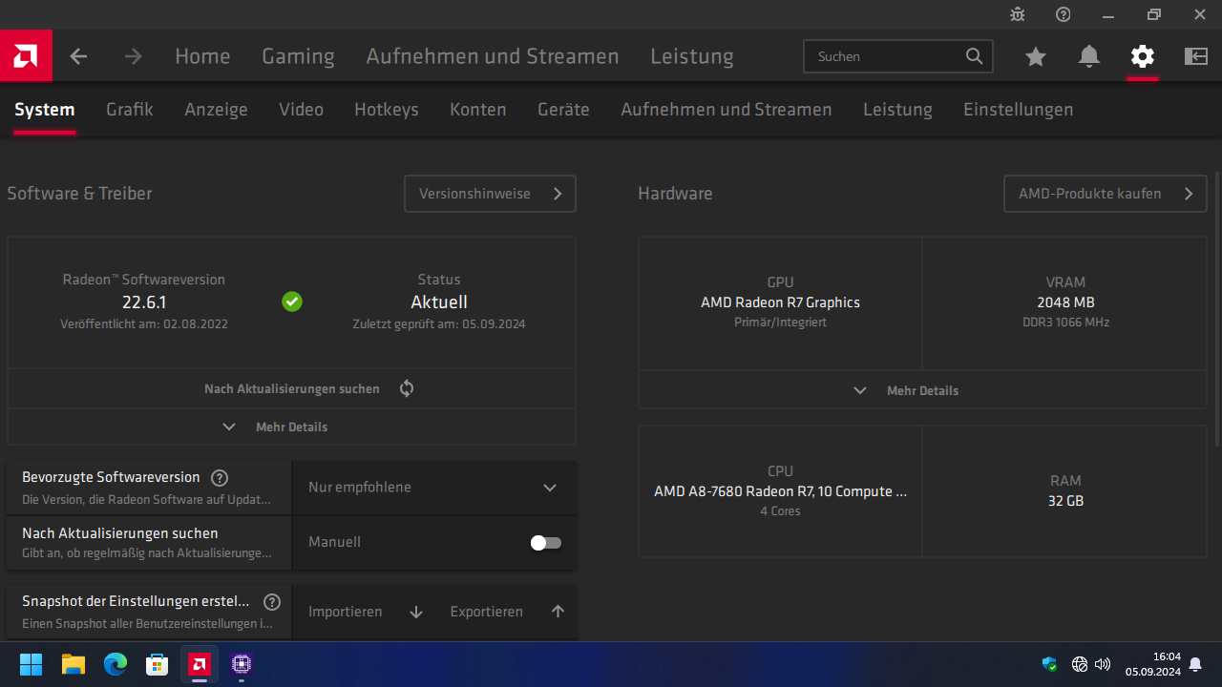Open Aufnehmen und Streamen sub-tab
The height and width of the screenshot is (687, 1222).
coord(727,110)
